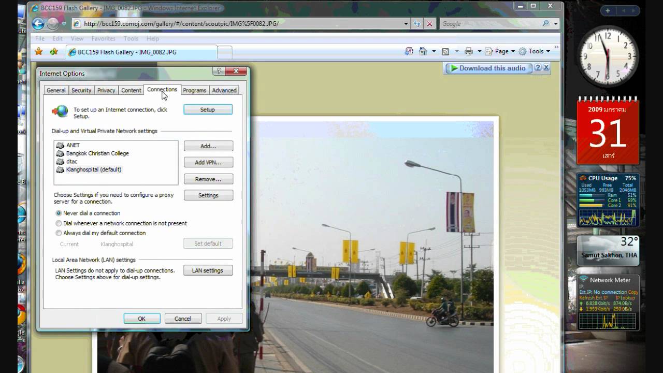Viewport: 663px width, 373px height.
Task: Click the Research icon in command bar
Action: point(409,51)
